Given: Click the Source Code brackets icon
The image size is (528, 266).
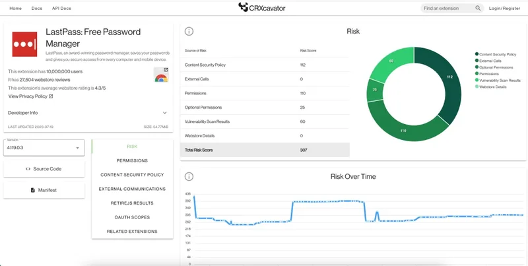Looking at the screenshot, I should coord(28,169).
